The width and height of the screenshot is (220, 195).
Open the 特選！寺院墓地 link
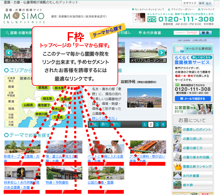[57, 182]
